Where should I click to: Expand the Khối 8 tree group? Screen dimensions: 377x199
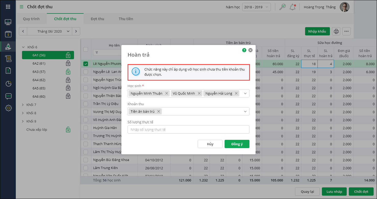click(x=23, y=113)
